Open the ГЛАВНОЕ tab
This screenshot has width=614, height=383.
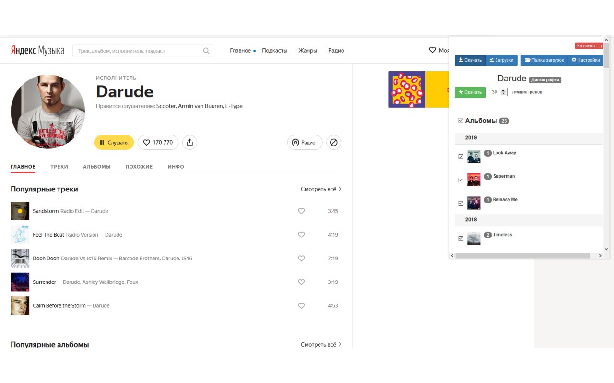(x=23, y=167)
